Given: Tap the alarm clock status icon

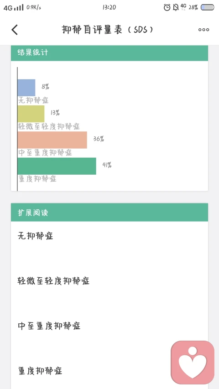Looking at the screenshot, I should click(x=167, y=7).
